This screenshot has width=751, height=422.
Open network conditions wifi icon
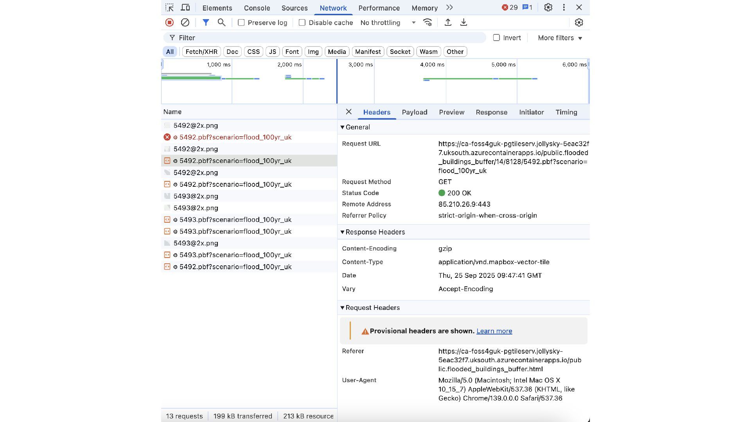(x=428, y=23)
